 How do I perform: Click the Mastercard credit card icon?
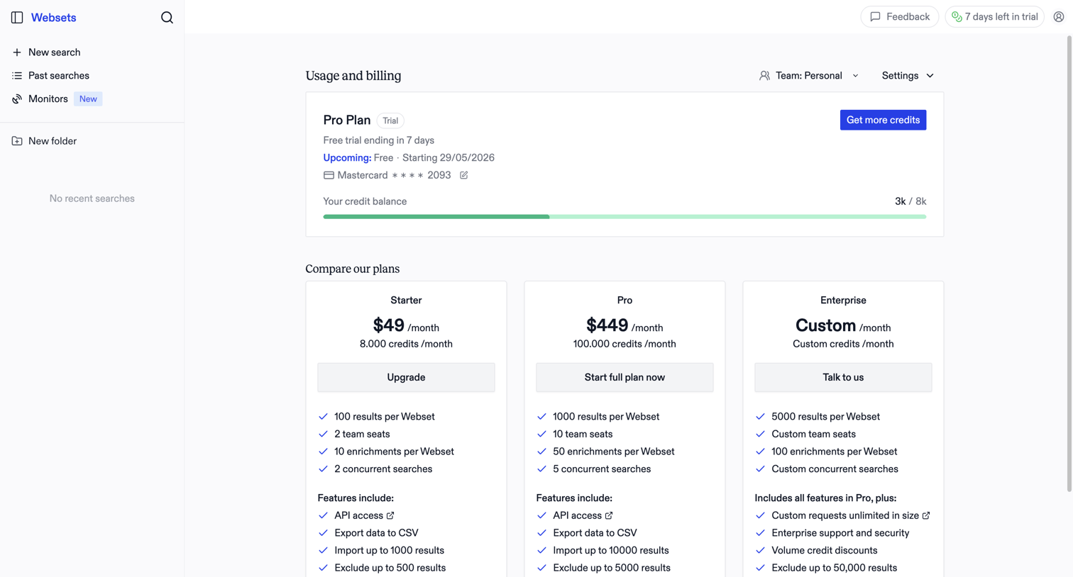[329, 175]
